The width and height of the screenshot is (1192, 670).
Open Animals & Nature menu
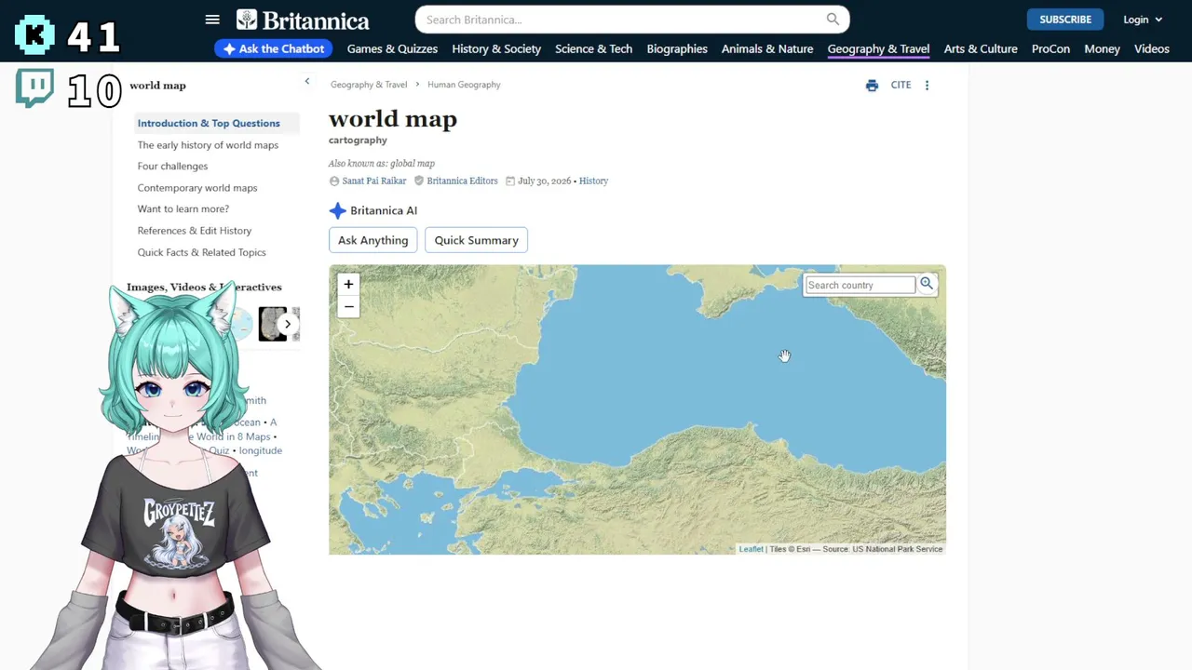click(x=767, y=49)
